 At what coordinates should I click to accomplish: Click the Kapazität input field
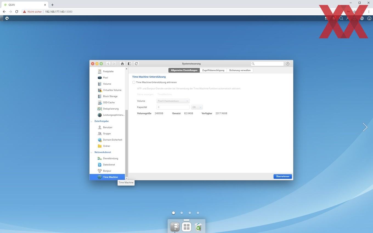point(173,107)
